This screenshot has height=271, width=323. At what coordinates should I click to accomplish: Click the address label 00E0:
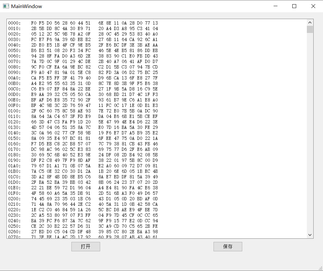15,100
